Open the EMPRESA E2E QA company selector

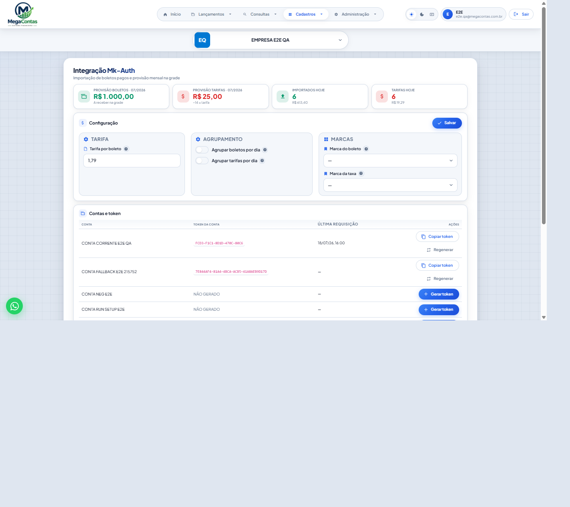click(271, 40)
